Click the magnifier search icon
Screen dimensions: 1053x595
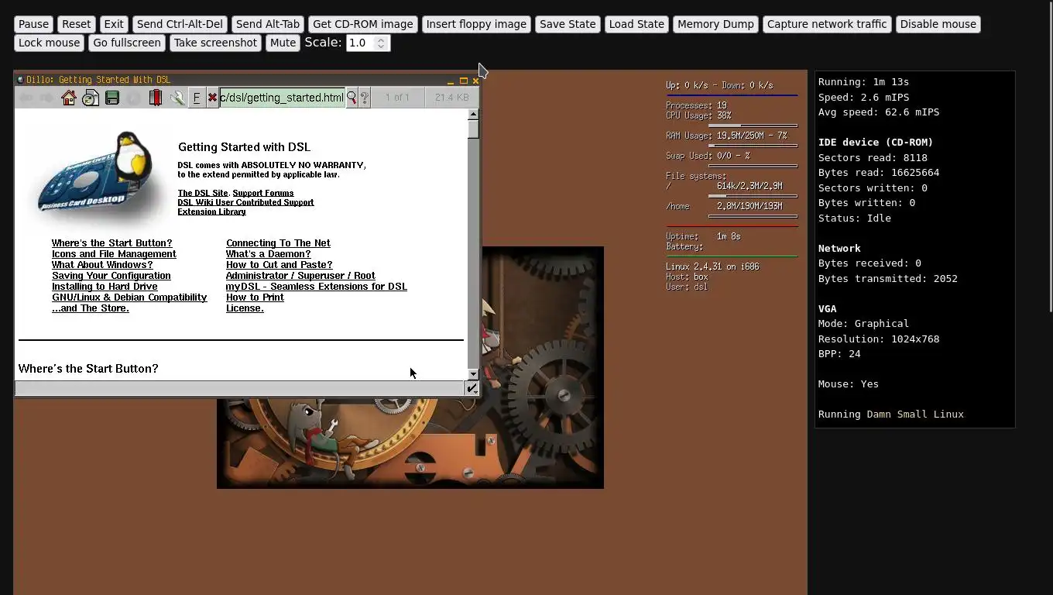coord(352,98)
